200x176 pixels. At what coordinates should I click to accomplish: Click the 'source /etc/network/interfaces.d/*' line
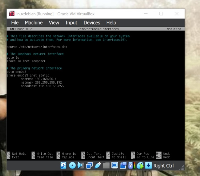[37, 47]
